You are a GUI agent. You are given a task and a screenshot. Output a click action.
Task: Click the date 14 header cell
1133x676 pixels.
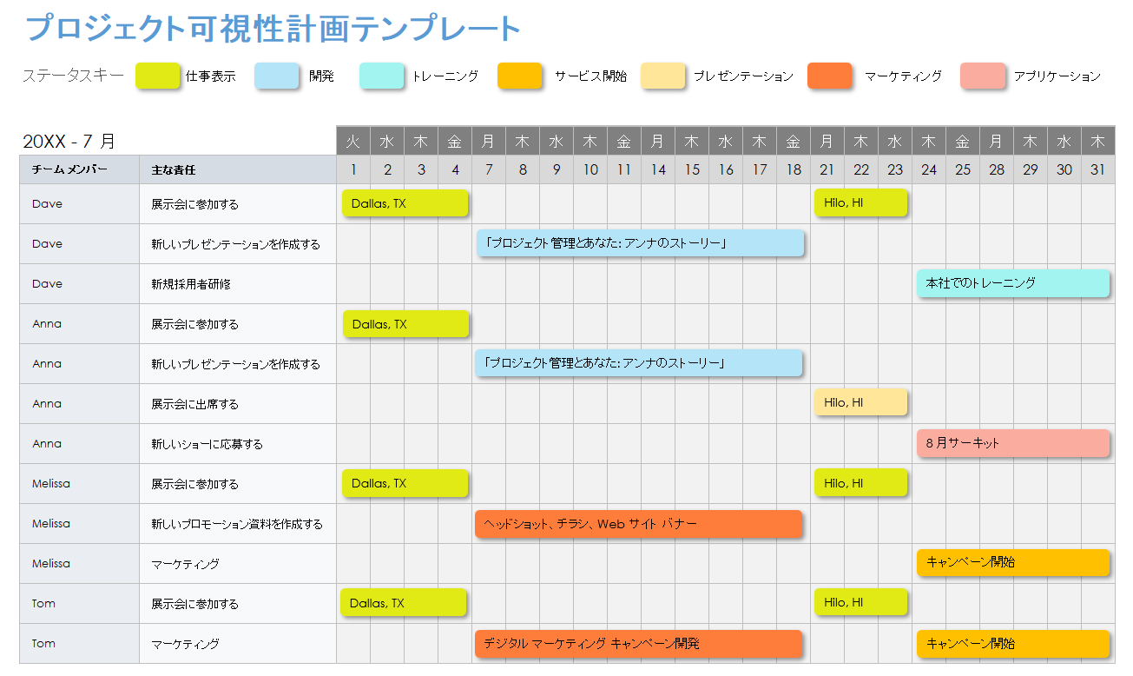[658, 169]
